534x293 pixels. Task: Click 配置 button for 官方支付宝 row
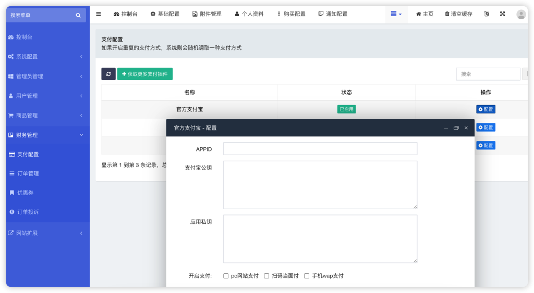pyautogui.click(x=486, y=109)
